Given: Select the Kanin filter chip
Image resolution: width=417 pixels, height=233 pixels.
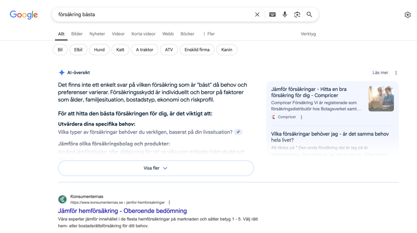Looking at the screenshot, I should tap(226, 50).
